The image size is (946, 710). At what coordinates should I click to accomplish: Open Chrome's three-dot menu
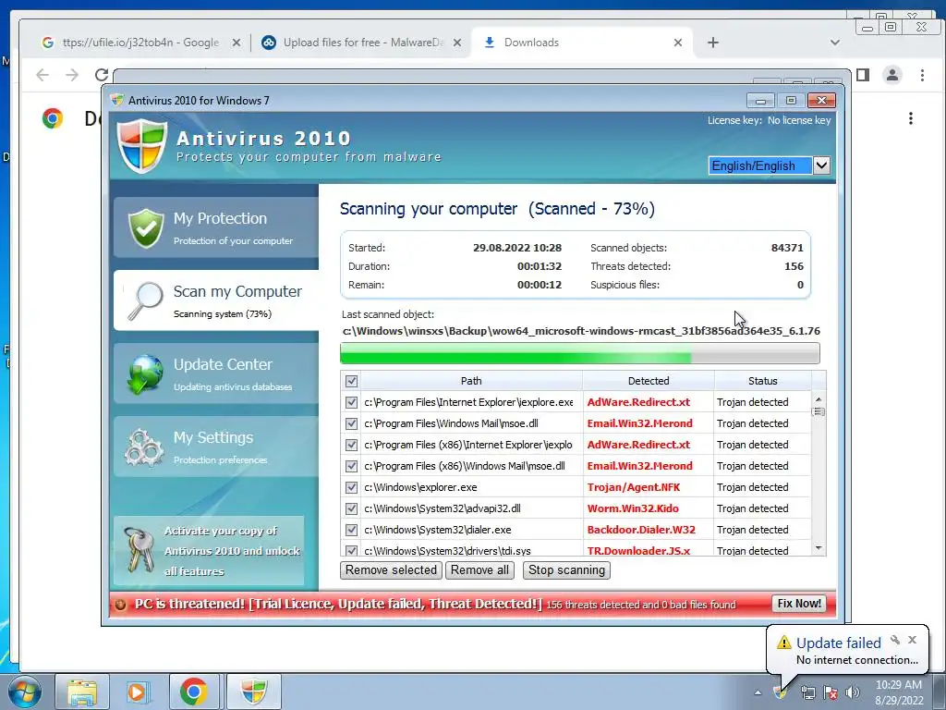[x=922, y=75]
